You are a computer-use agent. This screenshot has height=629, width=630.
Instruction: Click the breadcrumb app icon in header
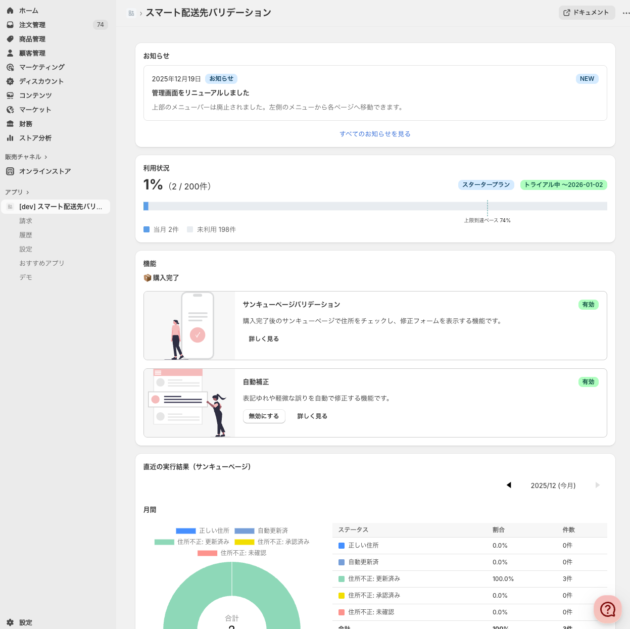coord(131,13)
